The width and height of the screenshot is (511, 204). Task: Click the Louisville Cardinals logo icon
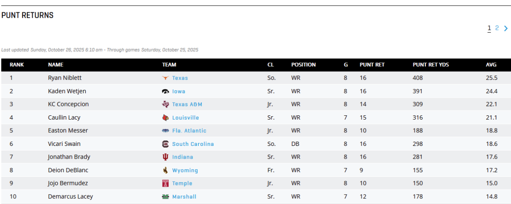pos(166,117)
